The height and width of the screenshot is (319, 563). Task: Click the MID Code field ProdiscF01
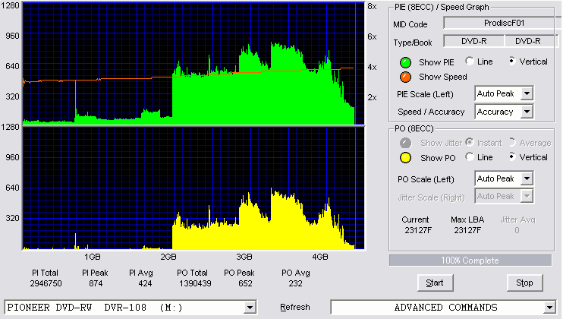[x=504, y=23]
